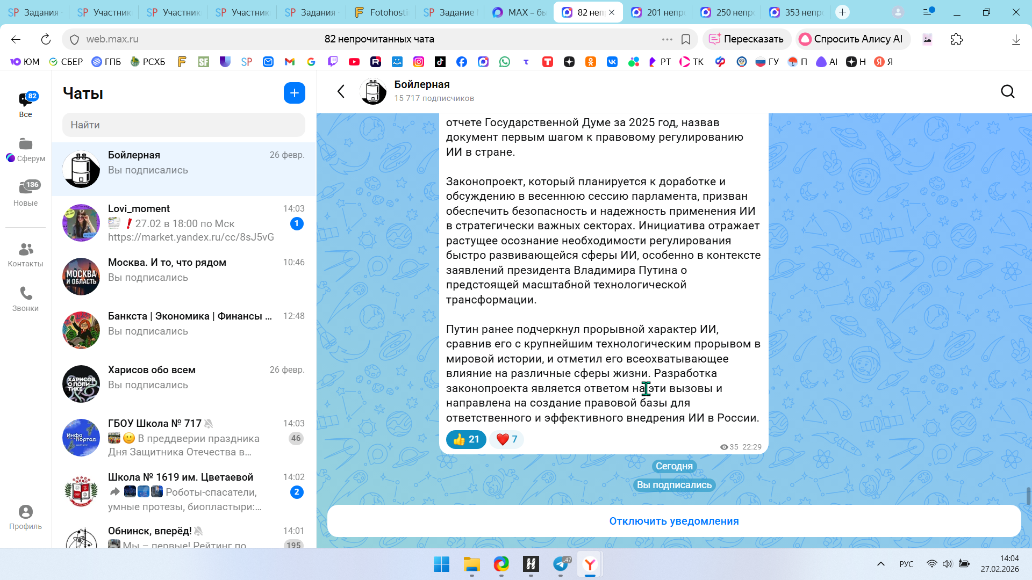Click the Бойлерная channel avatar in header

click(x=372, y=92)
